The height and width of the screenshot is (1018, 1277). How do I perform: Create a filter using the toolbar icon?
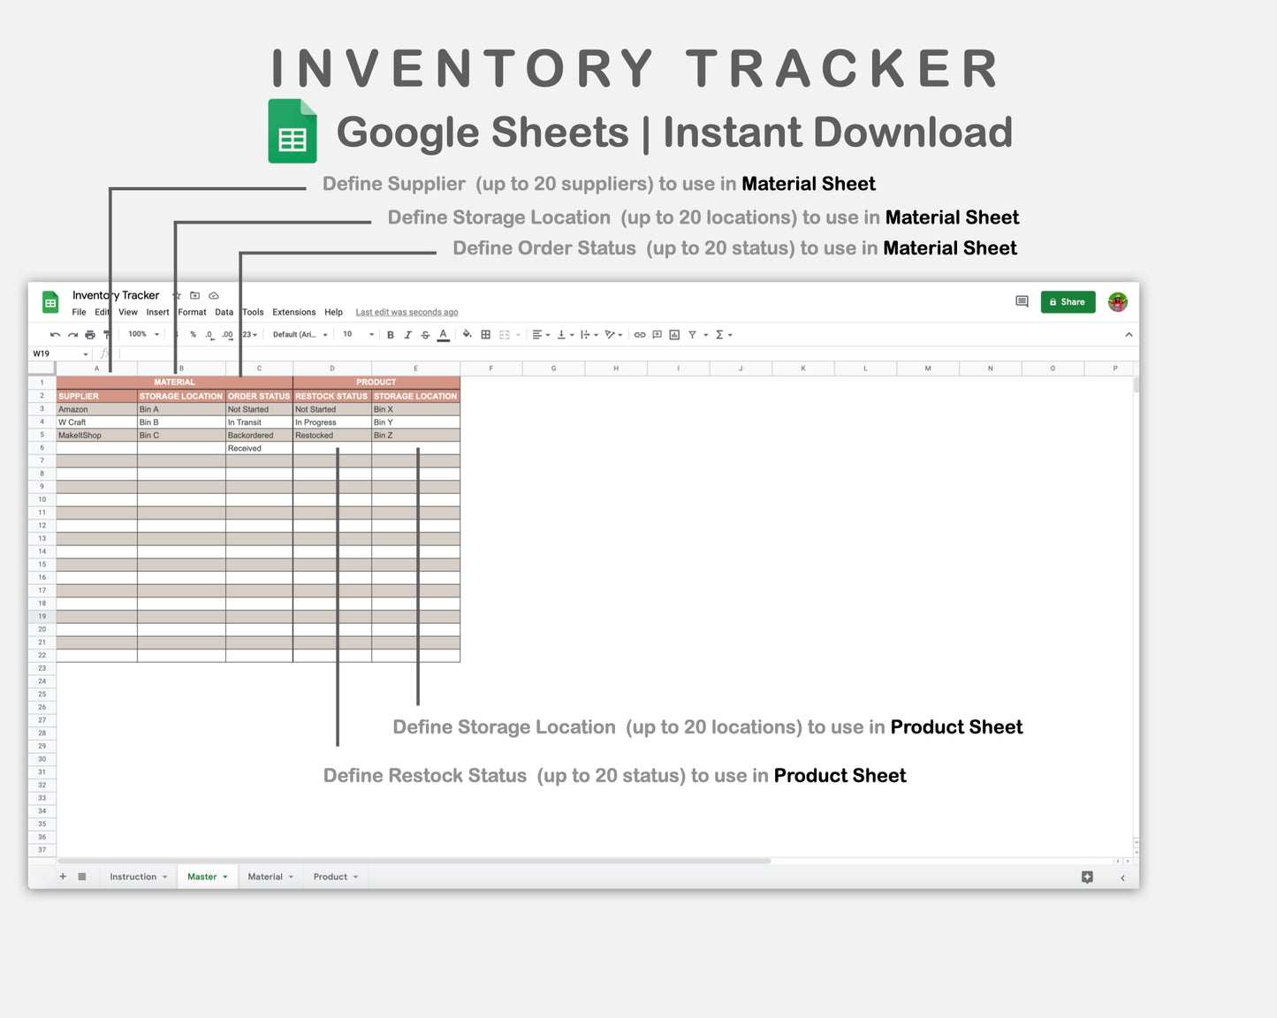pos(695,334)
